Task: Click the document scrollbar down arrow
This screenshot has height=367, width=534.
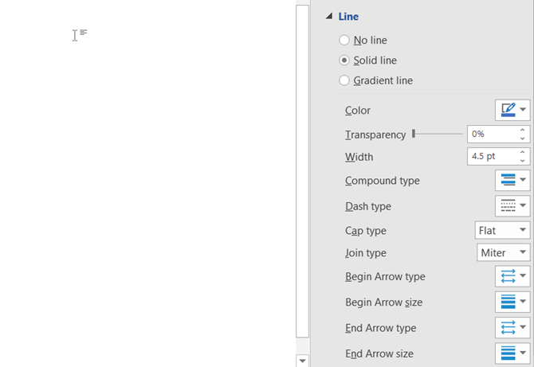Action: (302, 361)
